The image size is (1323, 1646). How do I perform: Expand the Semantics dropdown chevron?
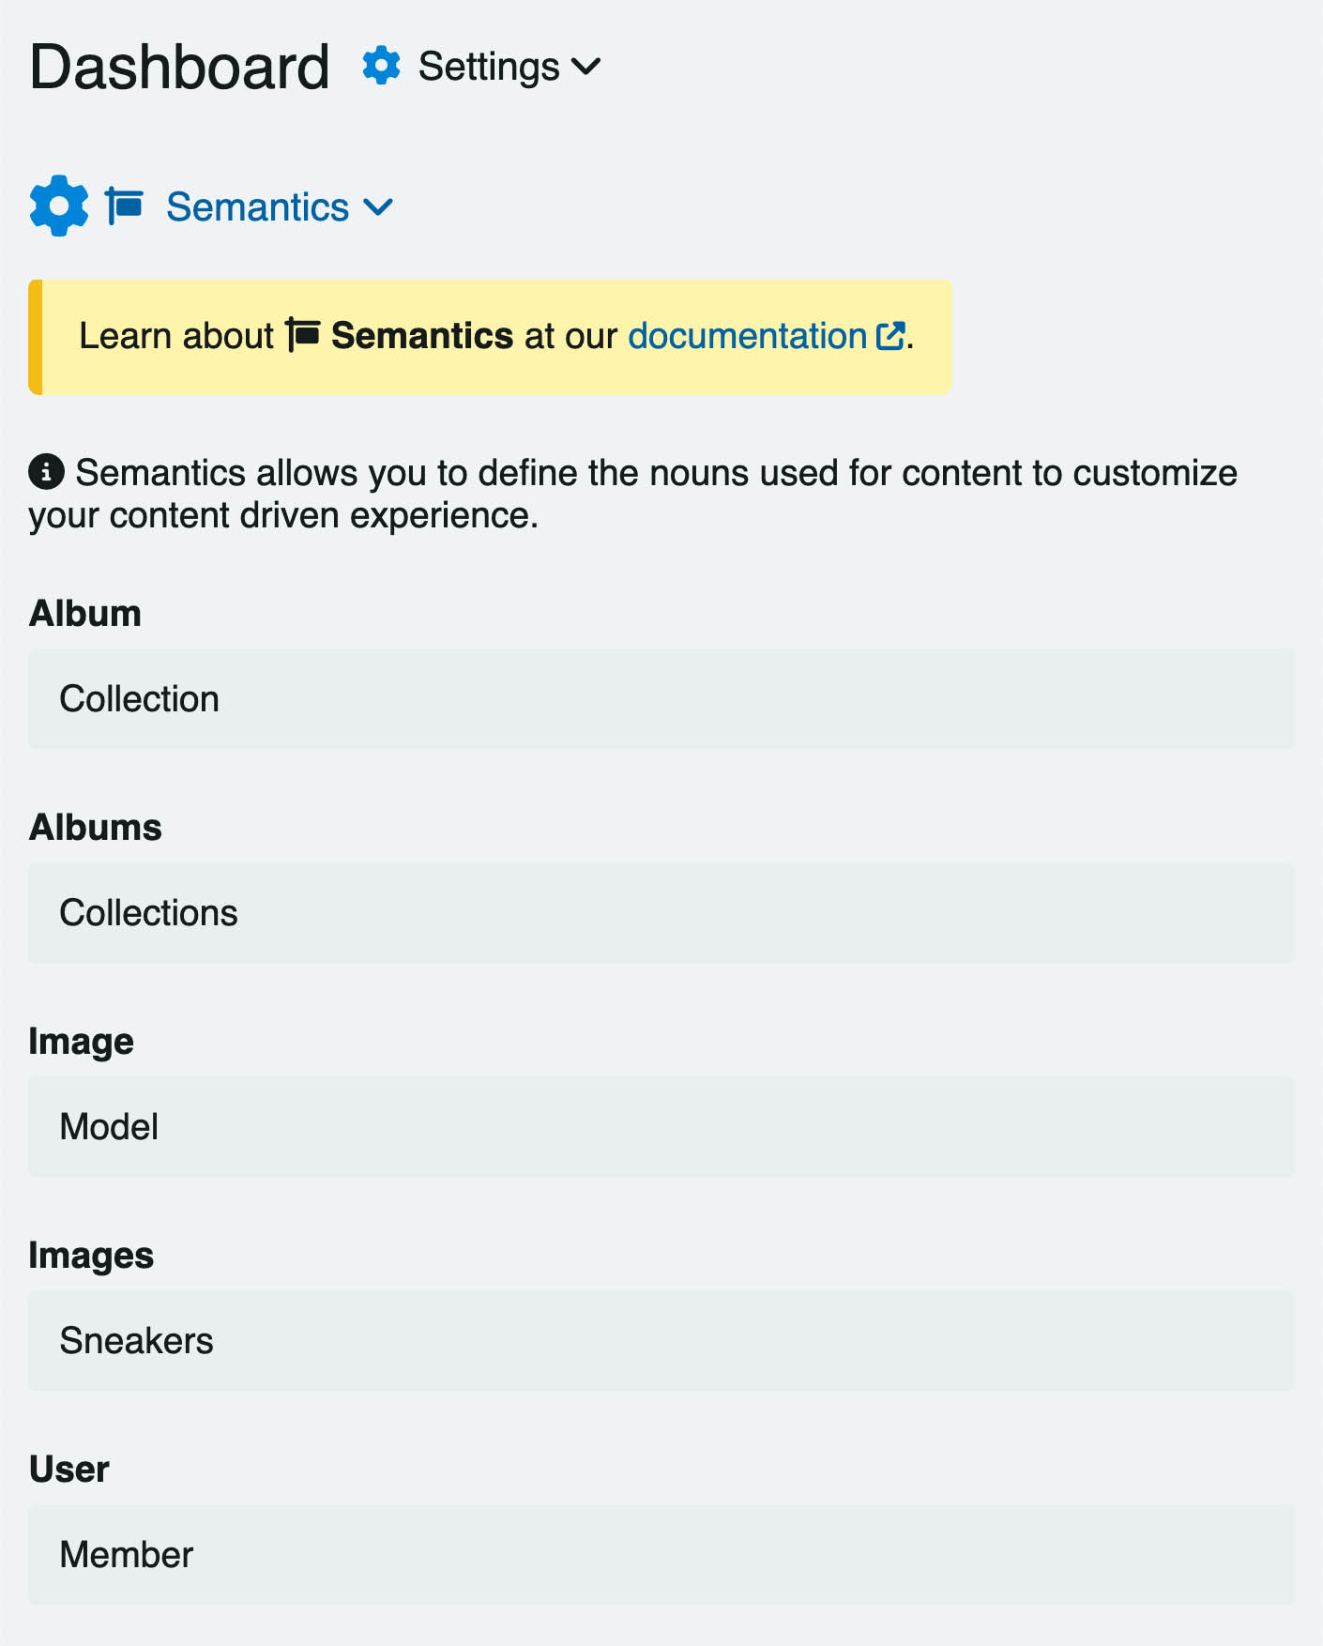(x=378, y=207)
